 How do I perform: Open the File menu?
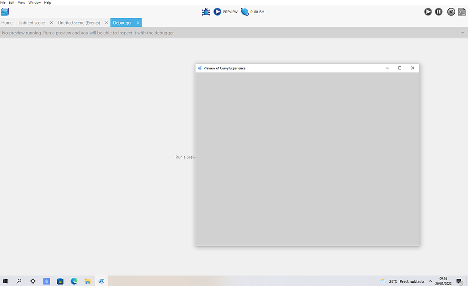pyautogui.click(x=2, y=2)
